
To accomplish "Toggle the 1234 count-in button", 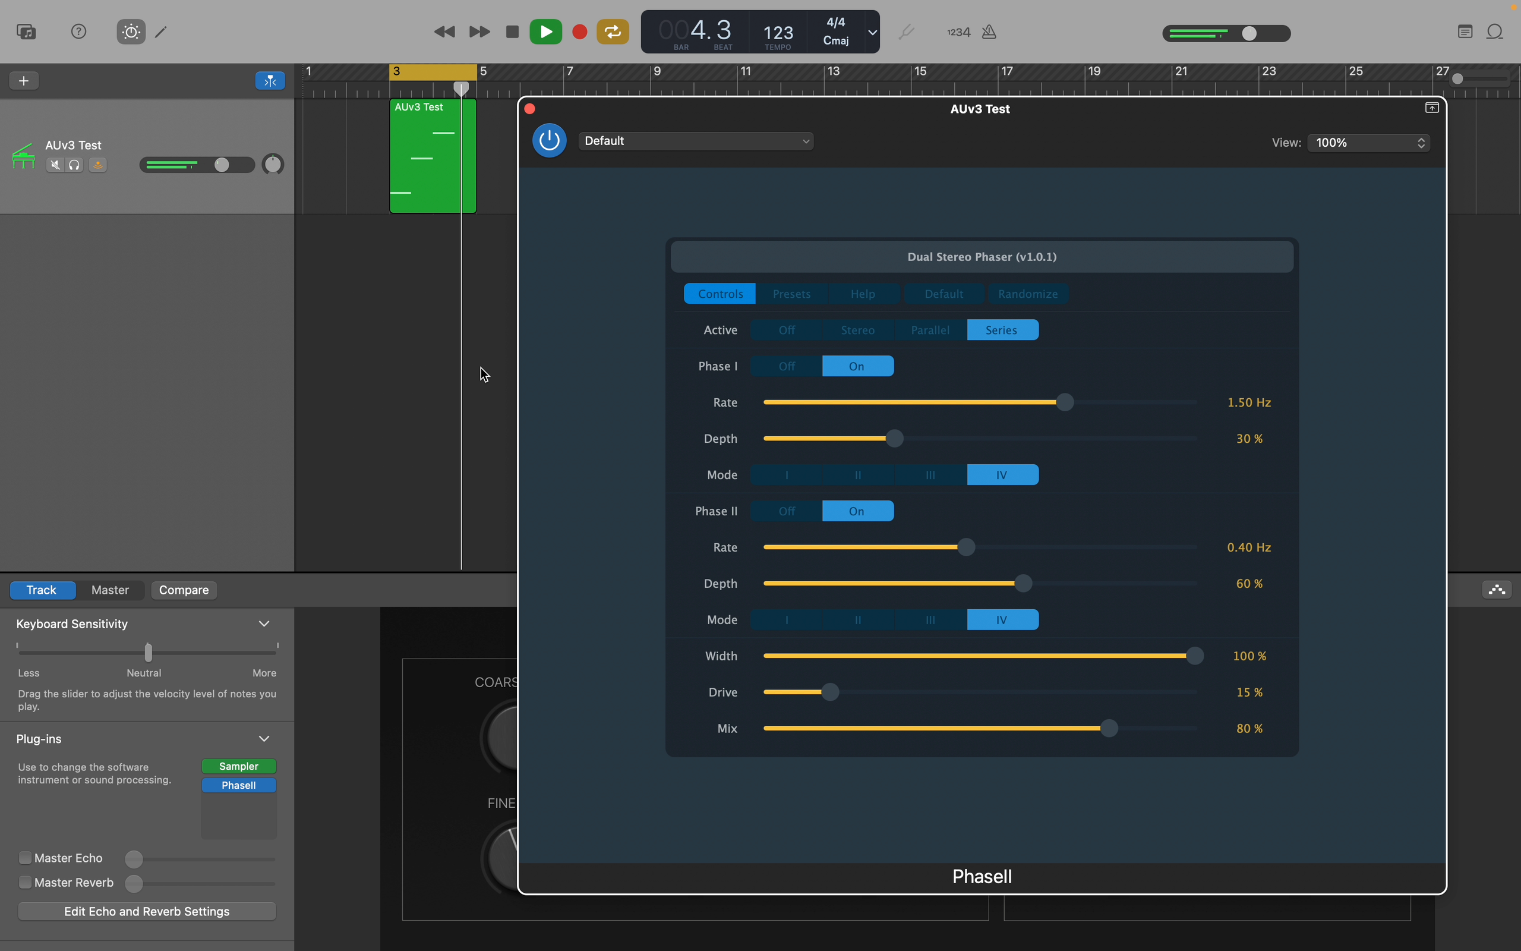I will pos(958,32).
